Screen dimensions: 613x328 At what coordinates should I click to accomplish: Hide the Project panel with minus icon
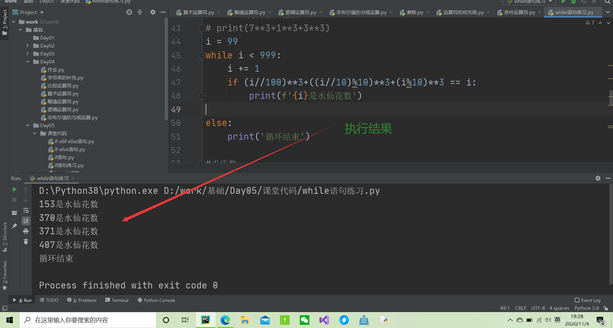[163, 12]
